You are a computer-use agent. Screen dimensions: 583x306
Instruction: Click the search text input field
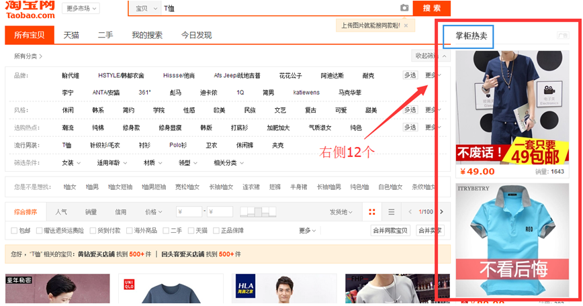(x=279, y=8)
